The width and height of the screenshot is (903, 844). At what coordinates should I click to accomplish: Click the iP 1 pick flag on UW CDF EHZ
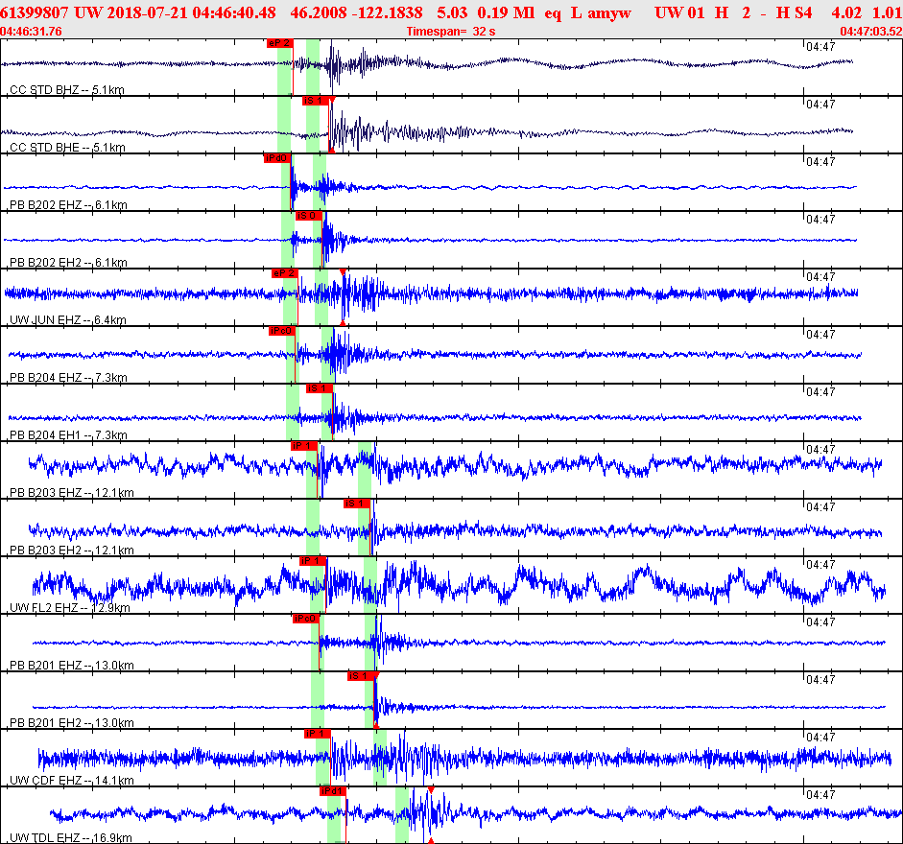(x=318, y=734)
